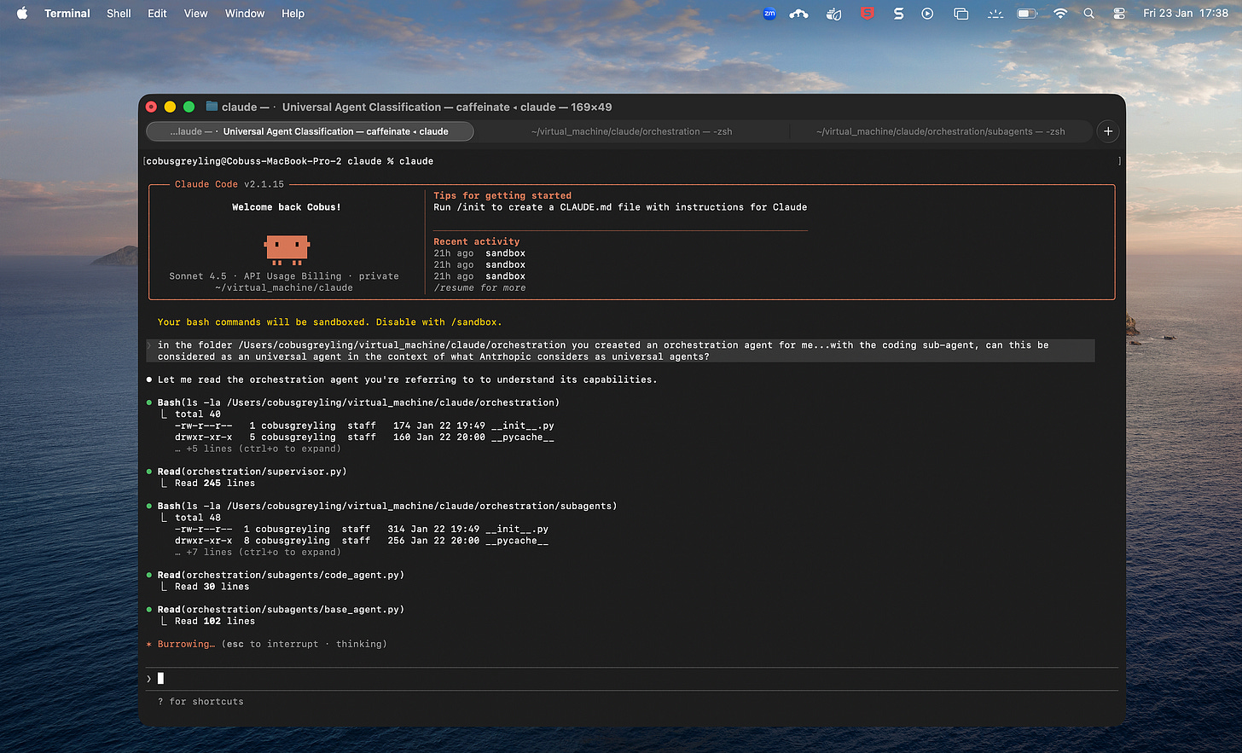Open the View menu
The width and height of the screenshot is (1242, 753).
tap(195, 13)
